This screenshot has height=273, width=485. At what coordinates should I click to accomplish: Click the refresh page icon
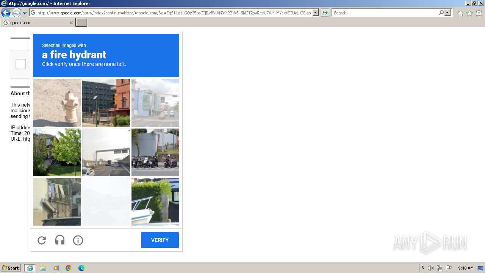tap(325, 13)
